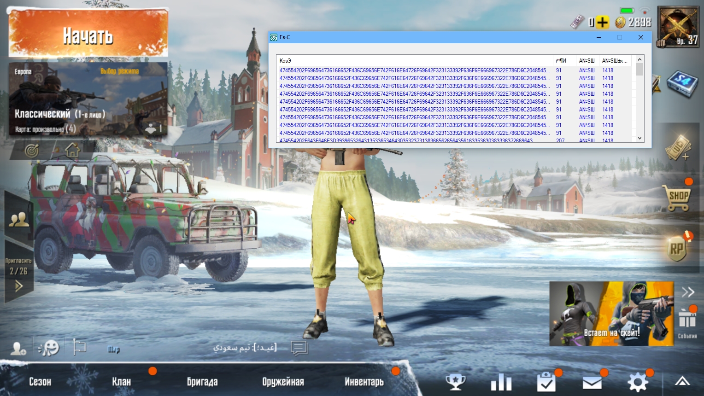This screenshot has width=704, height=396.
Task: Select the Мир chat channel label
Action: tap(114, 349)
